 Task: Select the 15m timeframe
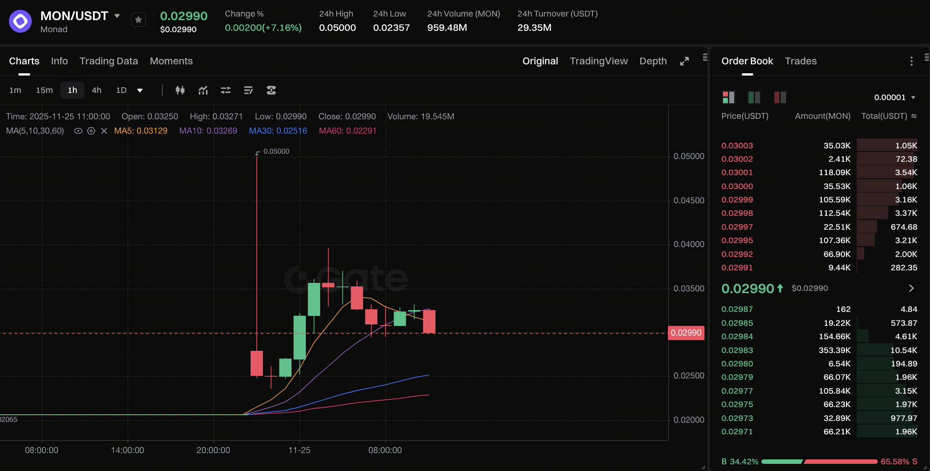44,90
